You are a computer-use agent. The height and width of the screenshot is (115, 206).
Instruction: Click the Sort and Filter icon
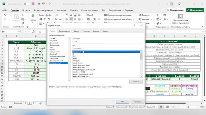click(164, 15)
